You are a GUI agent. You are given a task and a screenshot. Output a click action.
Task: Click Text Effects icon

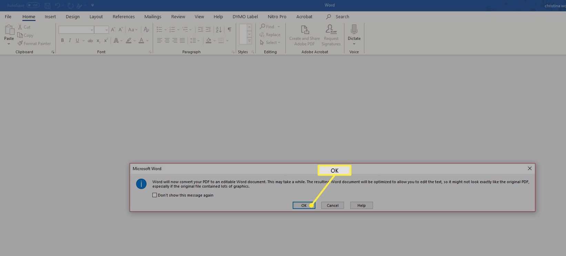point(116,41)
